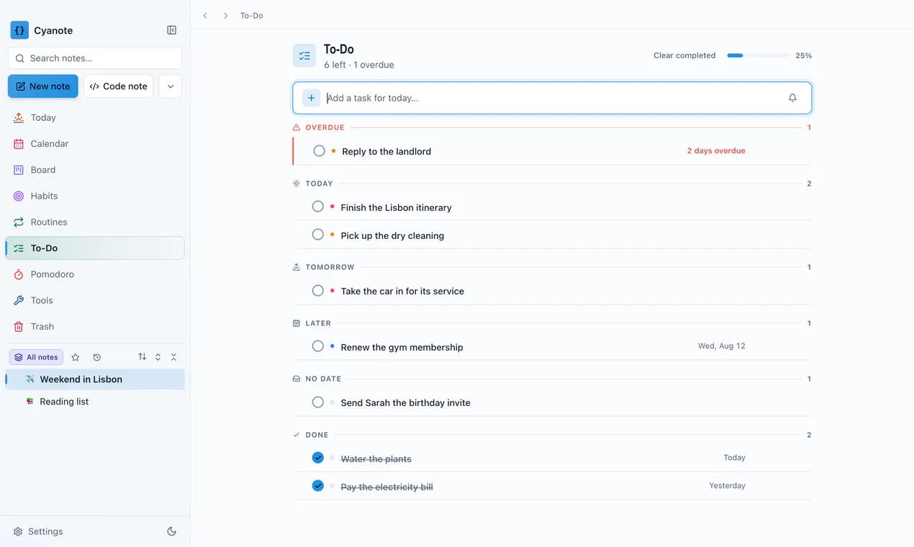
Task: Uncheck Water the plants
Action: click(x=317, y=458)
